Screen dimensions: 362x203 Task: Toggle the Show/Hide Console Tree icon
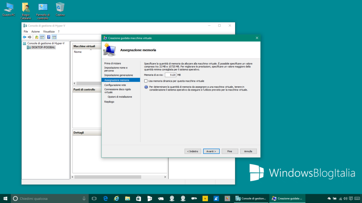[42, 37]
